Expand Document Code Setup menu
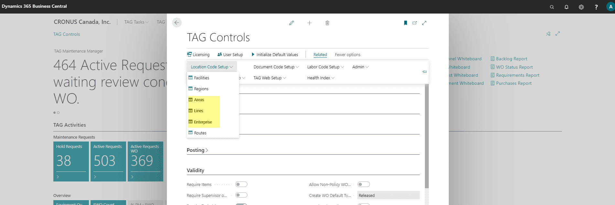Screen dimensions: 615x205 tap(276, 67)
